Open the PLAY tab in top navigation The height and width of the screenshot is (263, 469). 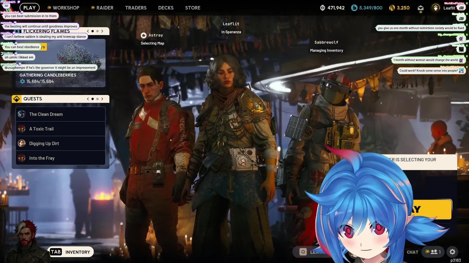click(29, 8)
